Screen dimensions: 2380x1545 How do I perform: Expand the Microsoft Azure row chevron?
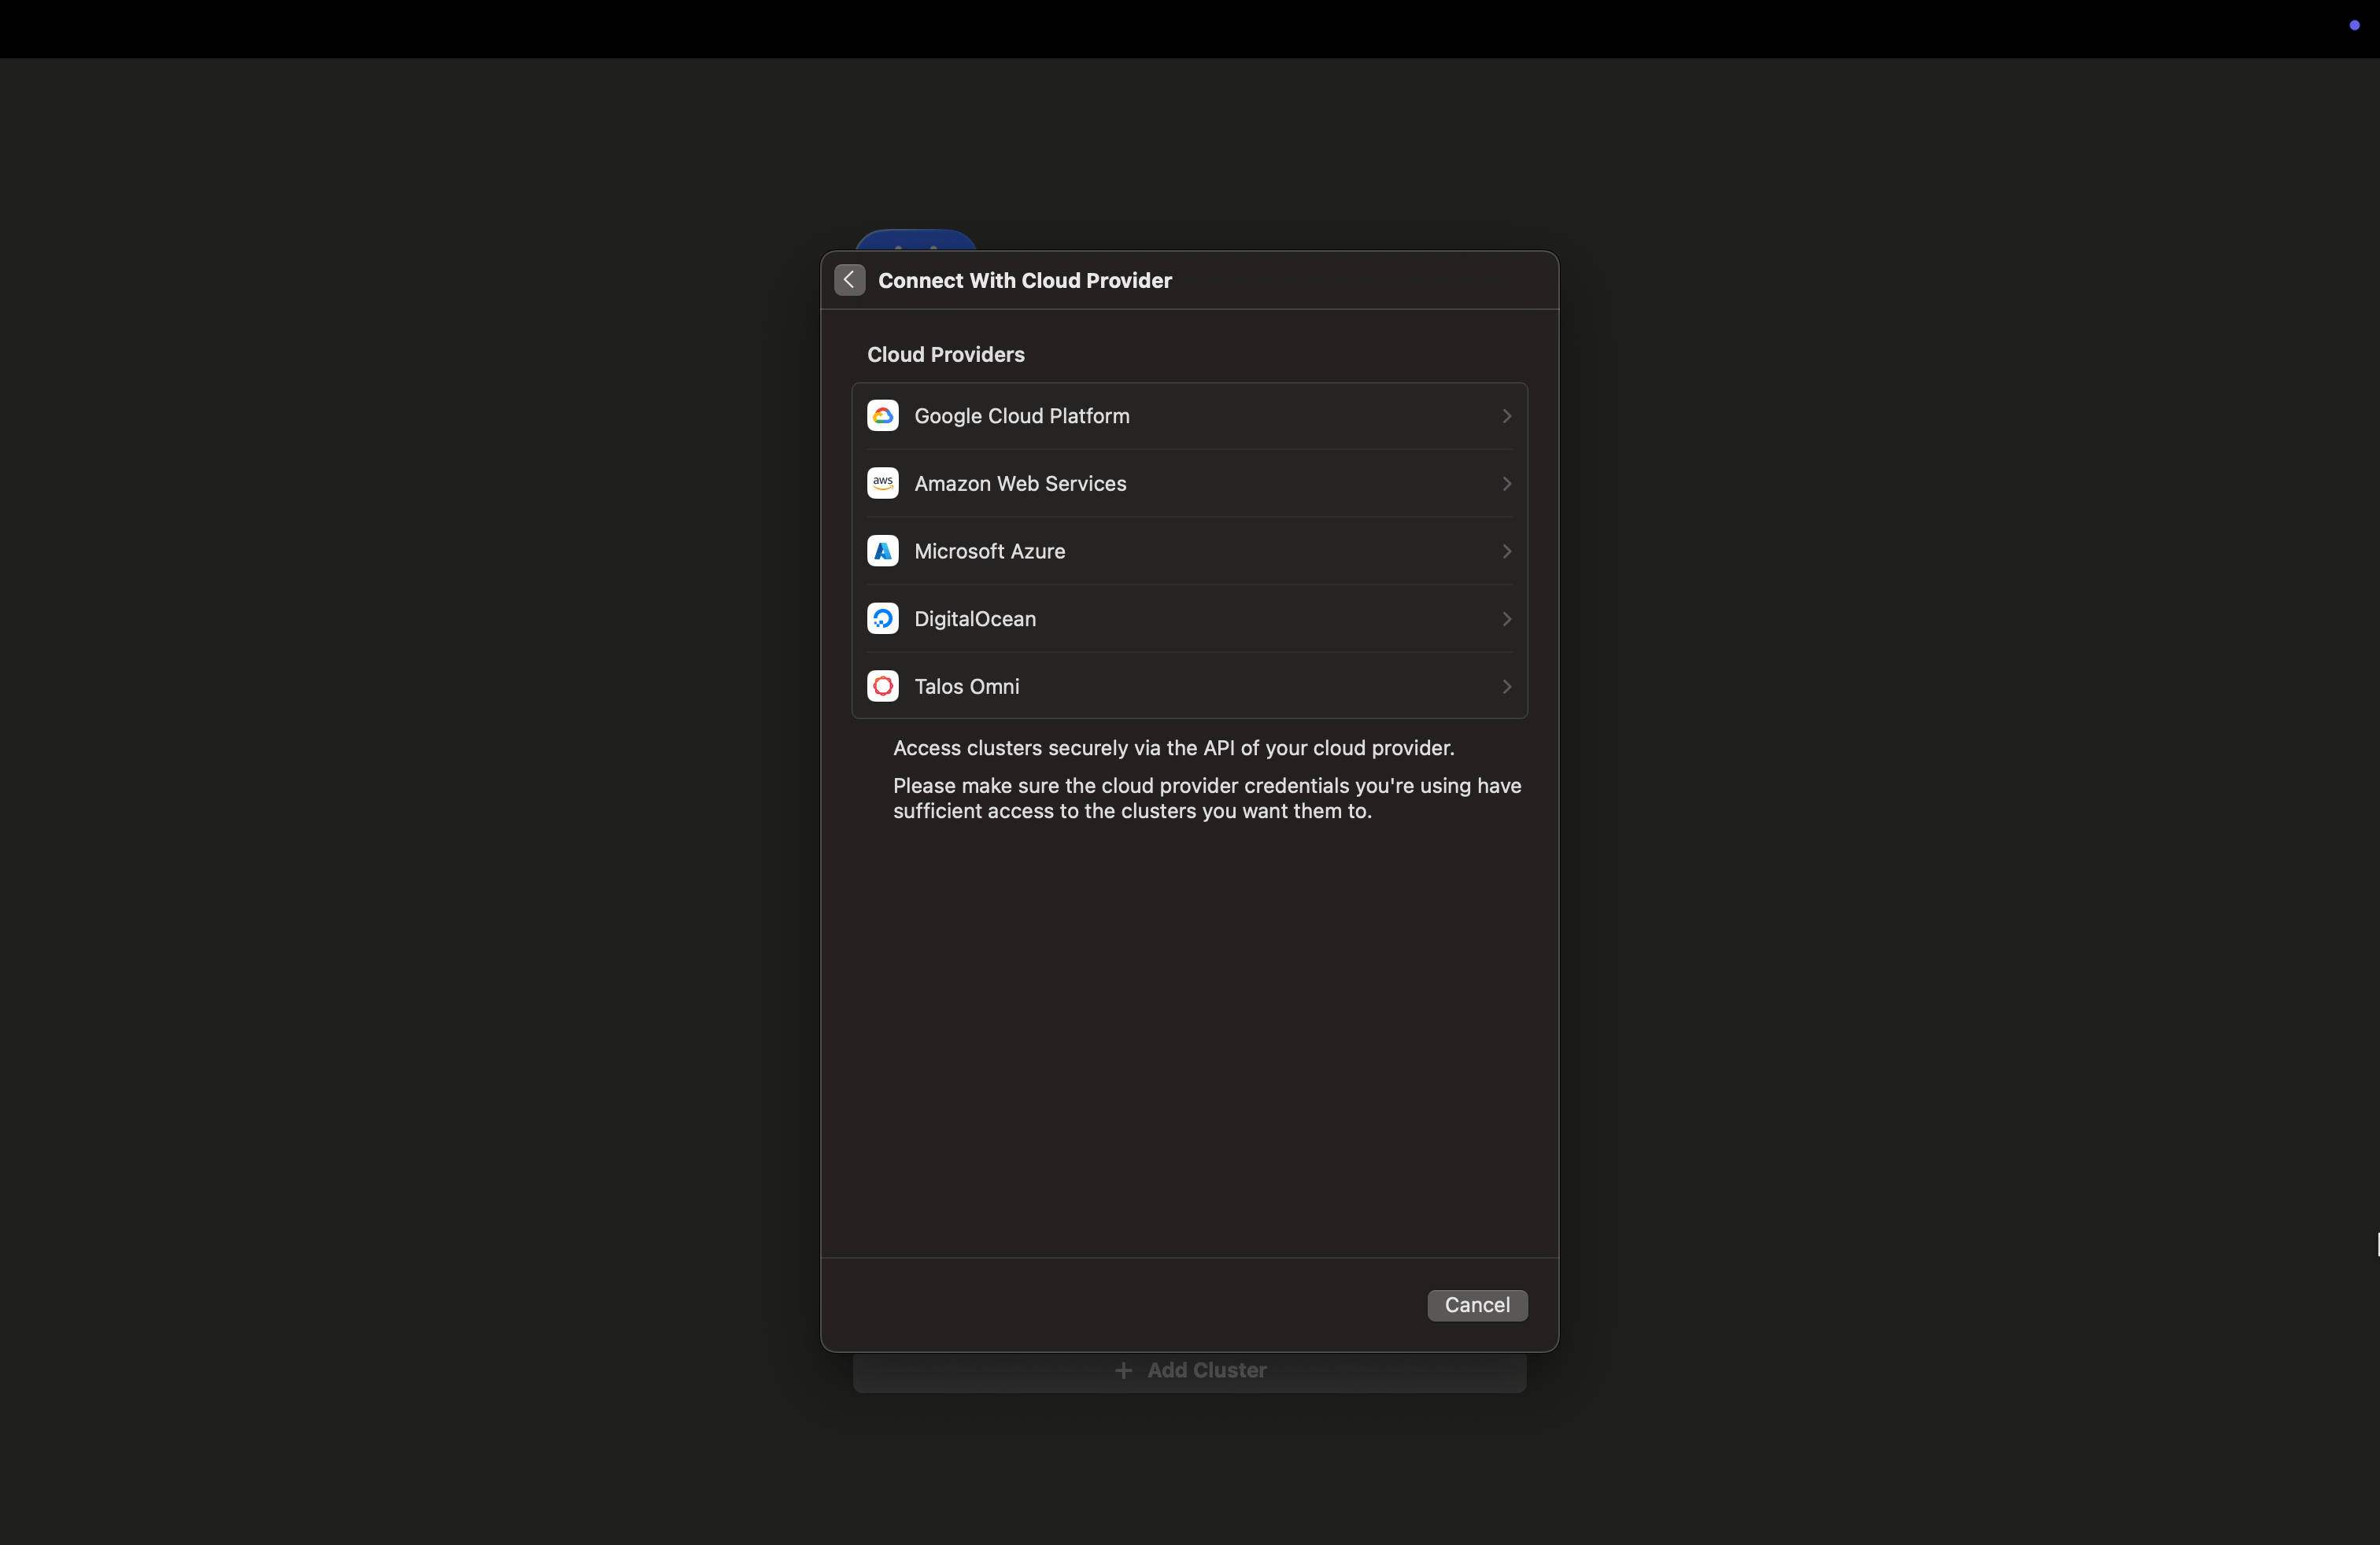(x=1506, y=551)
